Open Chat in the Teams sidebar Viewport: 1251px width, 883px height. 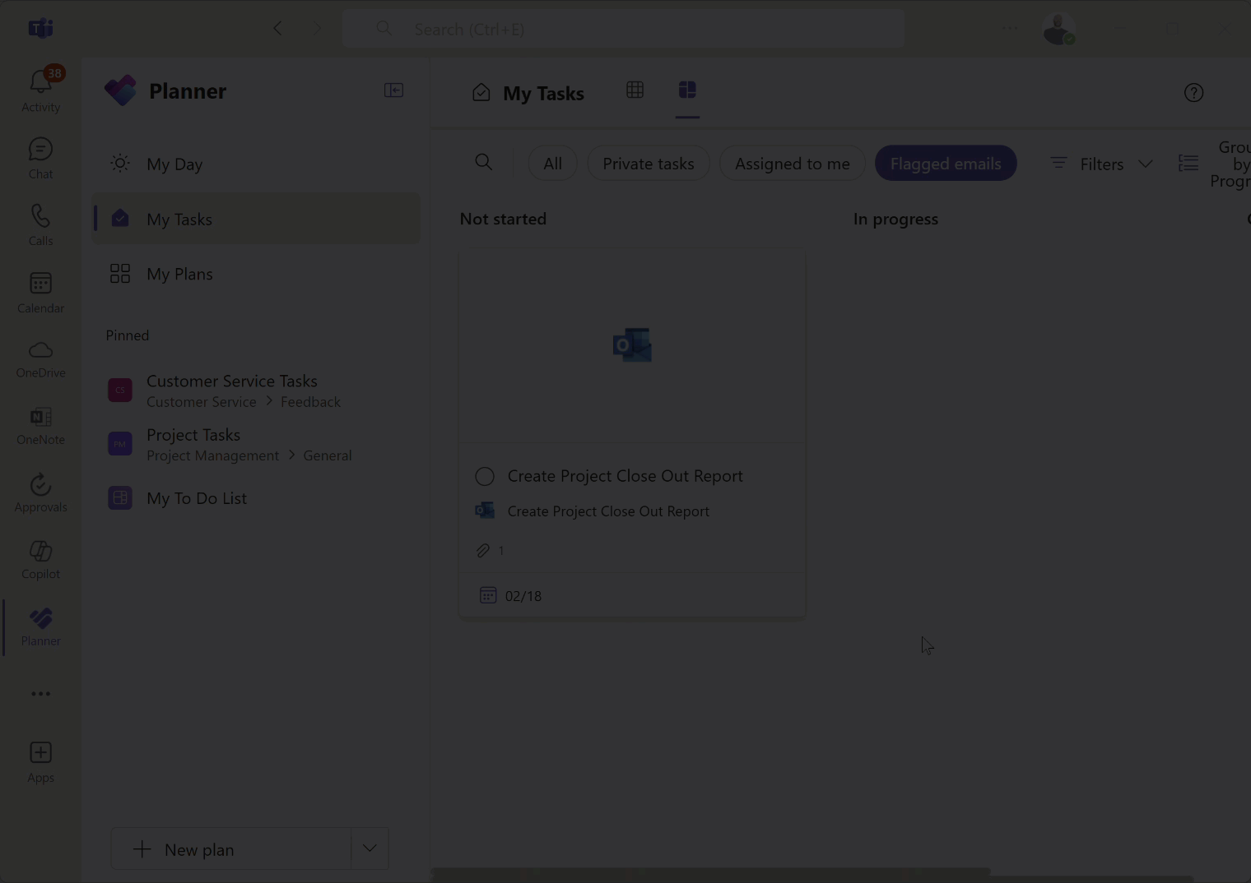click(x=40, y=158)
